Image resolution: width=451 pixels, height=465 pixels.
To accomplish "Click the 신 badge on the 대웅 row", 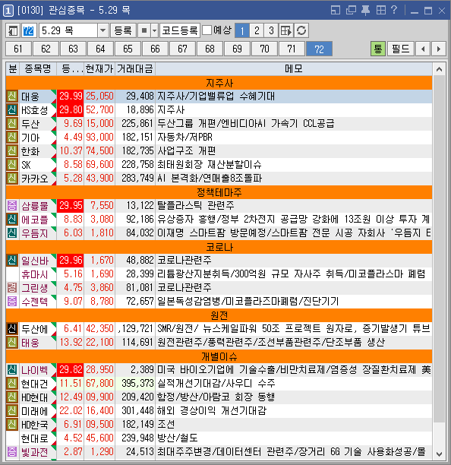I will [12, 96].
